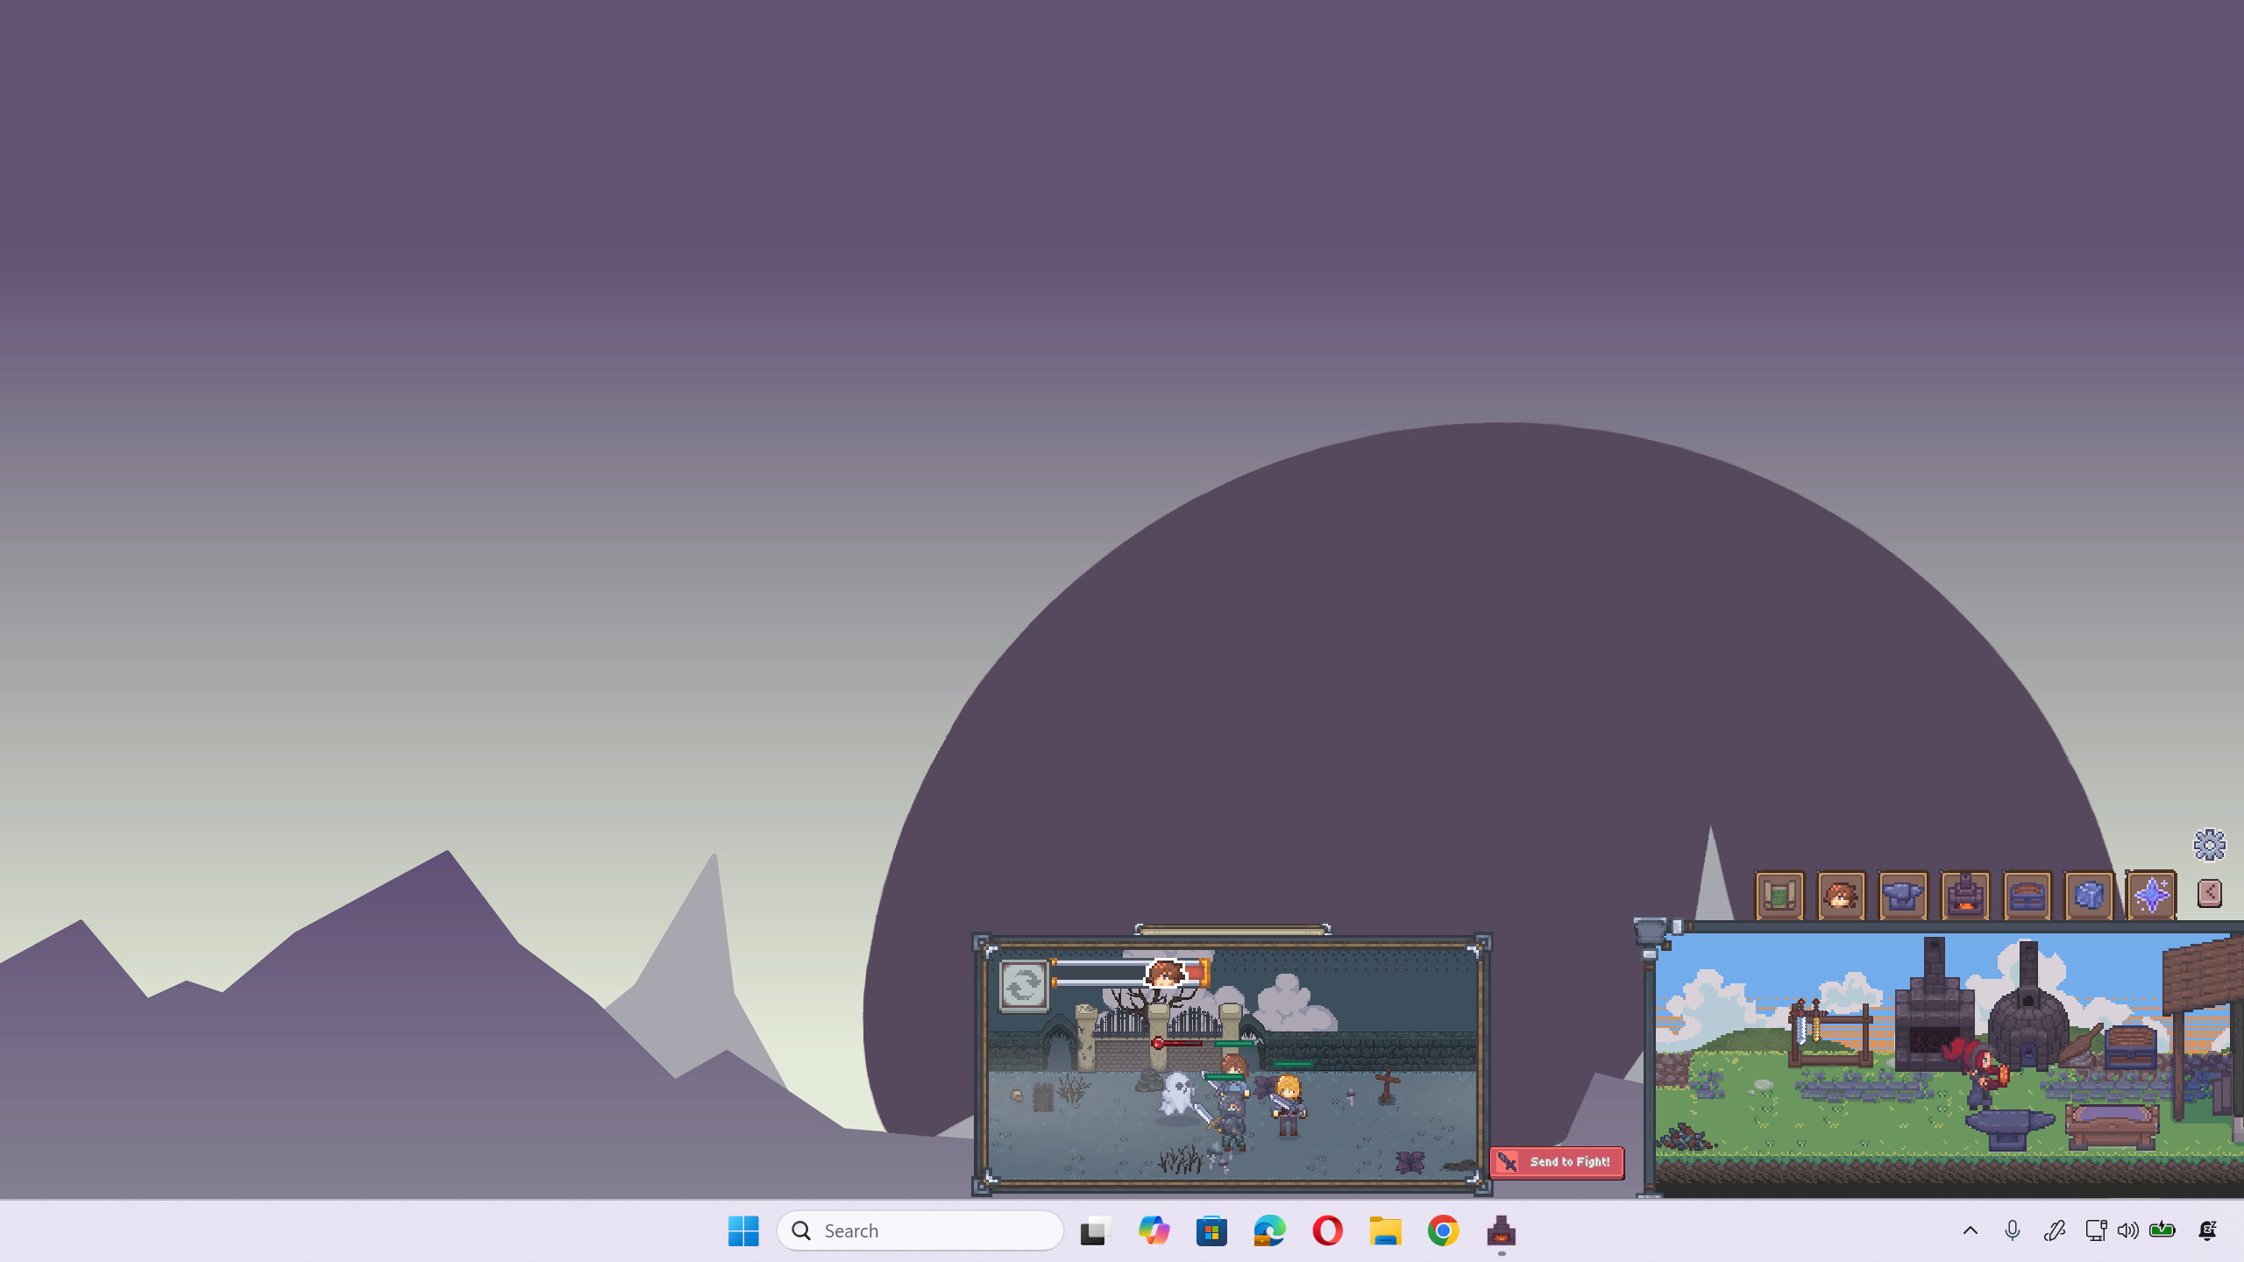Open the treasure chest inventory icon
This screenshot has width=2244, height=1262.
coord(2027,895)
